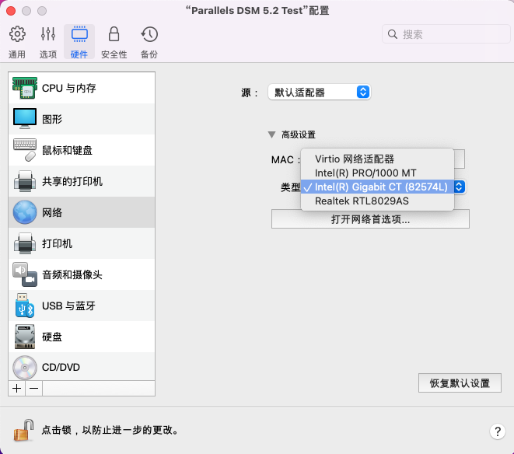Select 图形 graphics in the sidebar
Image resolution: width=514 pixels, height=454 pixels.
pyautogui.click(x=82, y=119)
